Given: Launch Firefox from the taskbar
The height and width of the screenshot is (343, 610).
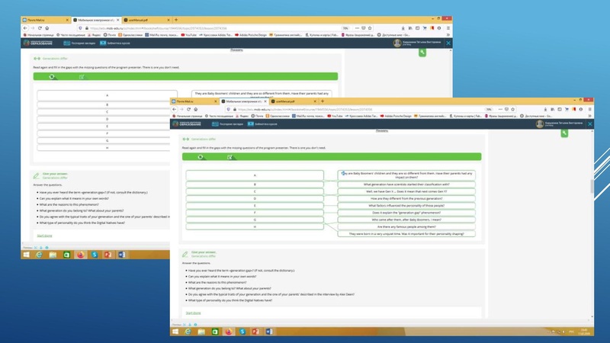Looking at the screenshot, I should (227, 332).
